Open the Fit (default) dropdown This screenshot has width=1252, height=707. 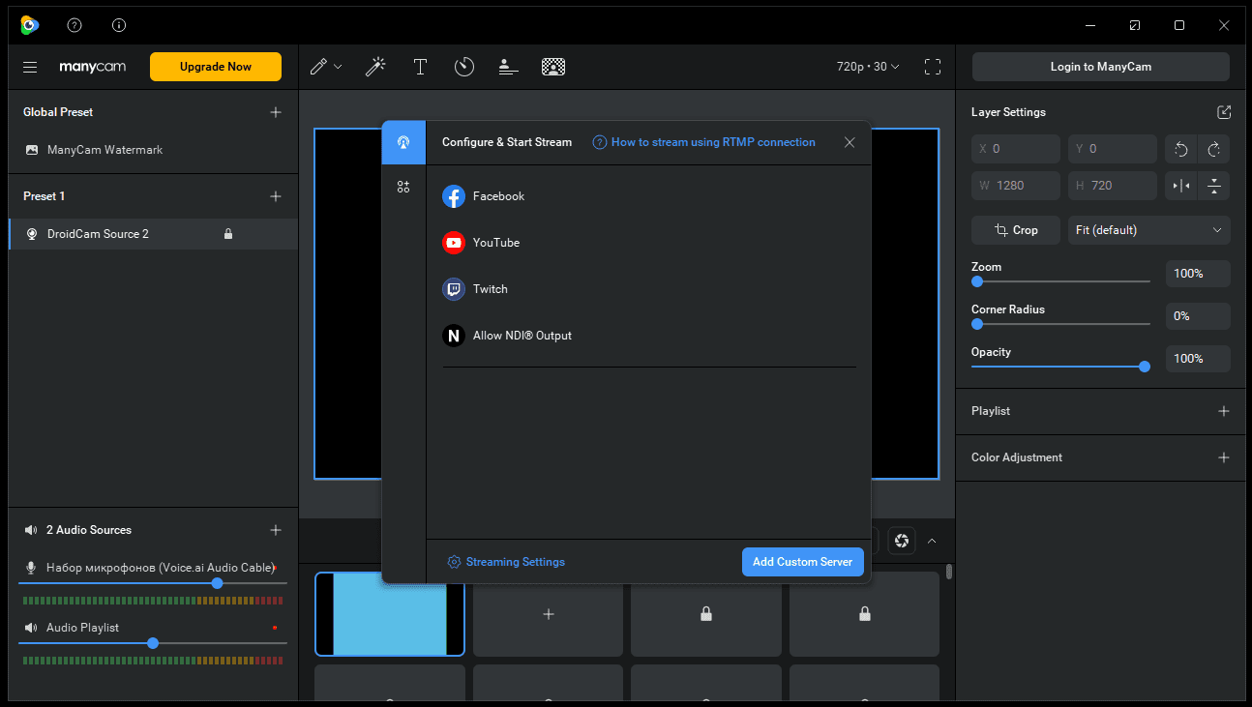tap(1149, 230)
